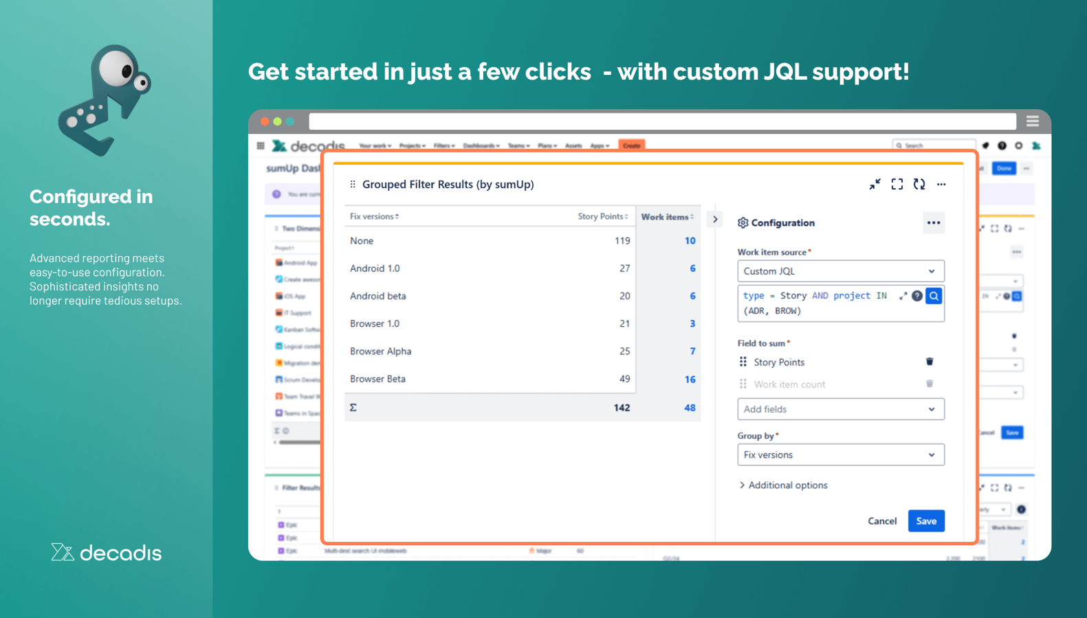Expand the JQL editor with the arrows icon
Viewport: 1087px width, 618px height.
[x=903, y=296]
